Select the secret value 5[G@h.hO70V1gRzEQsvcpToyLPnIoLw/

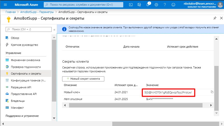[x=168, y=92]
